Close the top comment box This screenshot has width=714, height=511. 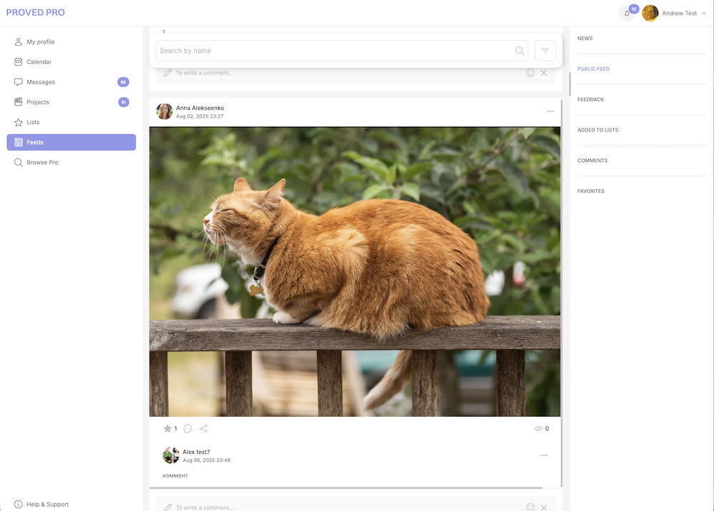[x=543, y=73]
